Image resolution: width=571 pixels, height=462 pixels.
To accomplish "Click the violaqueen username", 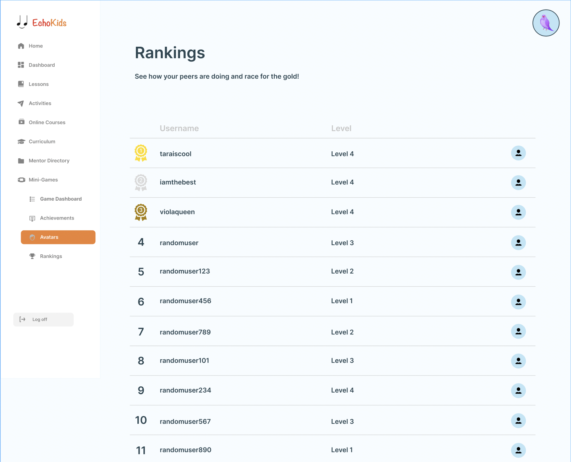I will click(x=177, y=212).
